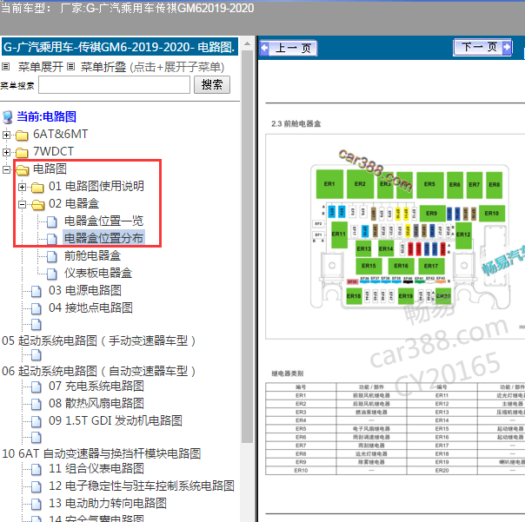Go to next page with 下一页
This screenshot has height=522, width=525.
coord(482,47)
